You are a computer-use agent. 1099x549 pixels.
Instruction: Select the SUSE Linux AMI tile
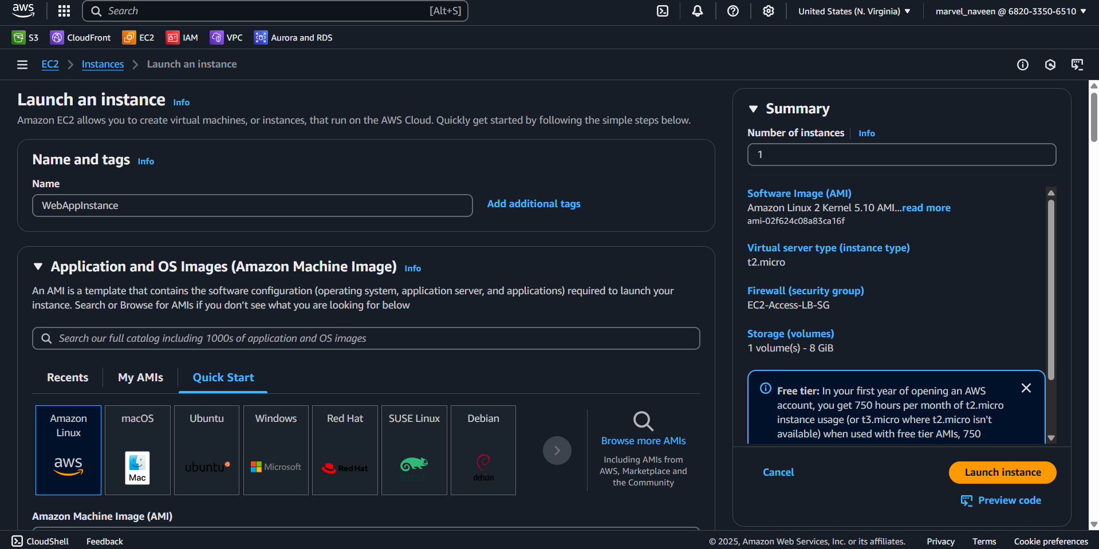[x=414, y=450]
